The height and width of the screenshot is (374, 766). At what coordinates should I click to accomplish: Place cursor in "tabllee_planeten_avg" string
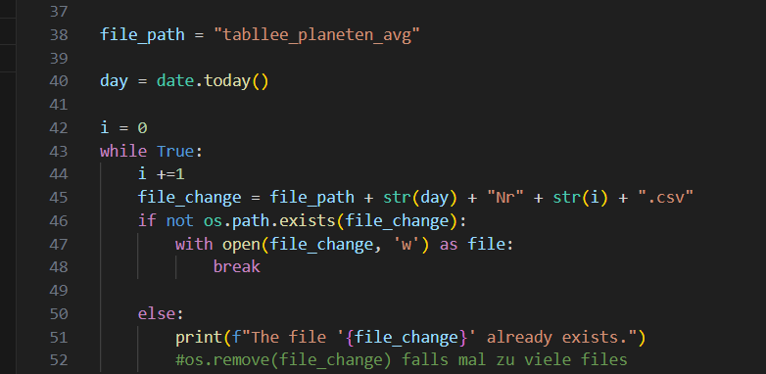[316, 35]
